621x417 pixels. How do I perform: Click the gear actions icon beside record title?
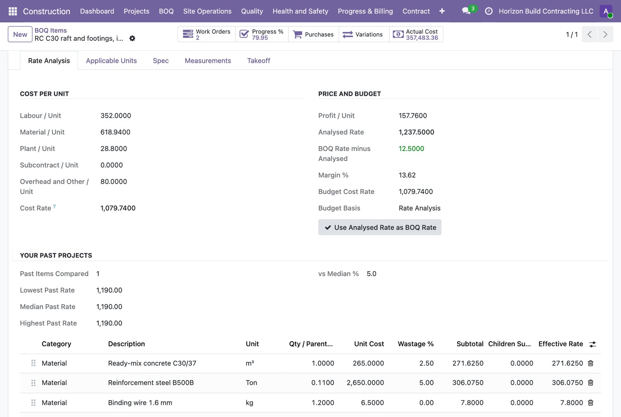point(132,38)
